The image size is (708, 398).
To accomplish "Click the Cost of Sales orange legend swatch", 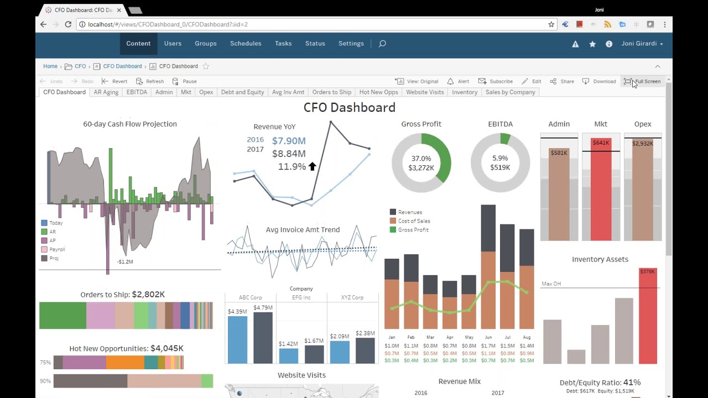I will tap(393, 221).
